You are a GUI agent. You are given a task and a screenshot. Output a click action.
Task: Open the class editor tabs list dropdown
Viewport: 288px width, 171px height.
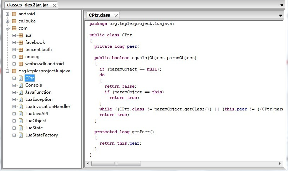click(x=281, y=16)
